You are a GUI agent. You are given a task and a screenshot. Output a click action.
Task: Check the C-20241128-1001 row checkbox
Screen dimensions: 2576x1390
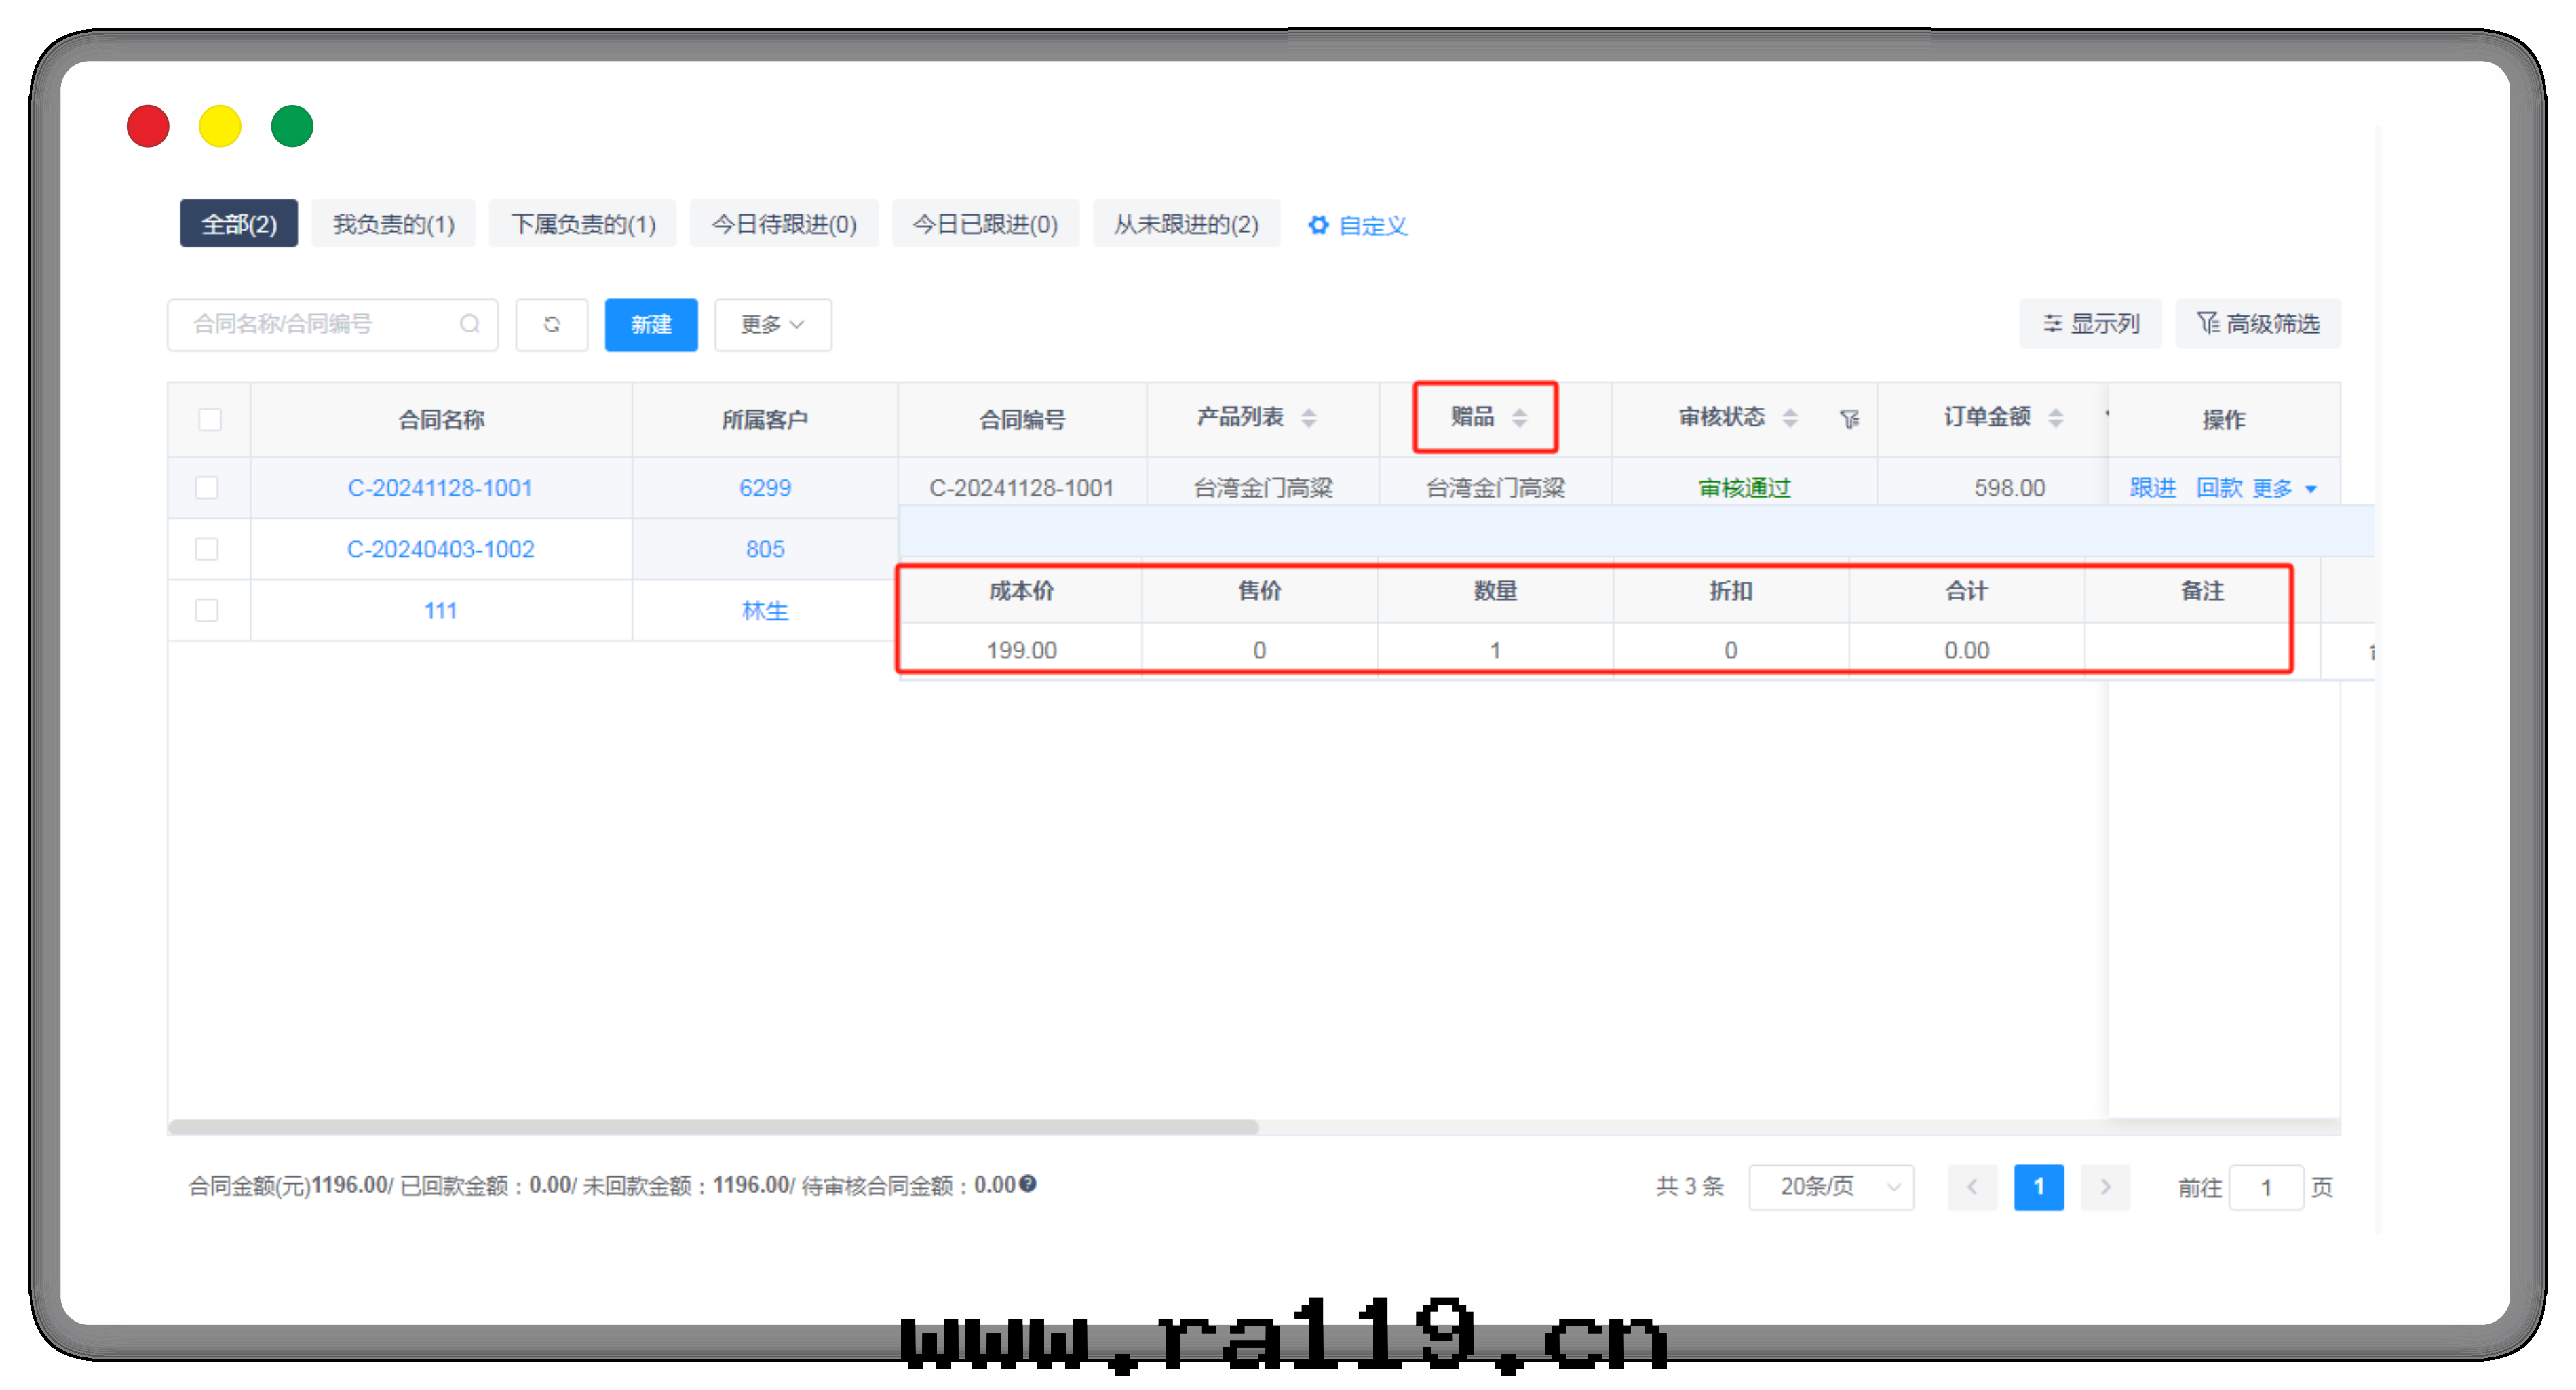207,488
